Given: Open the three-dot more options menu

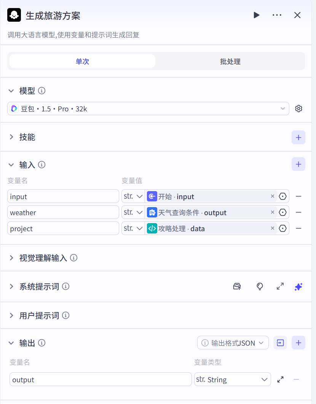Looking at the screenshot, I should (x=277, y=15).
